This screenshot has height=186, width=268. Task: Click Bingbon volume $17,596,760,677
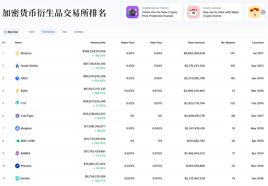[x=95, y=126]
